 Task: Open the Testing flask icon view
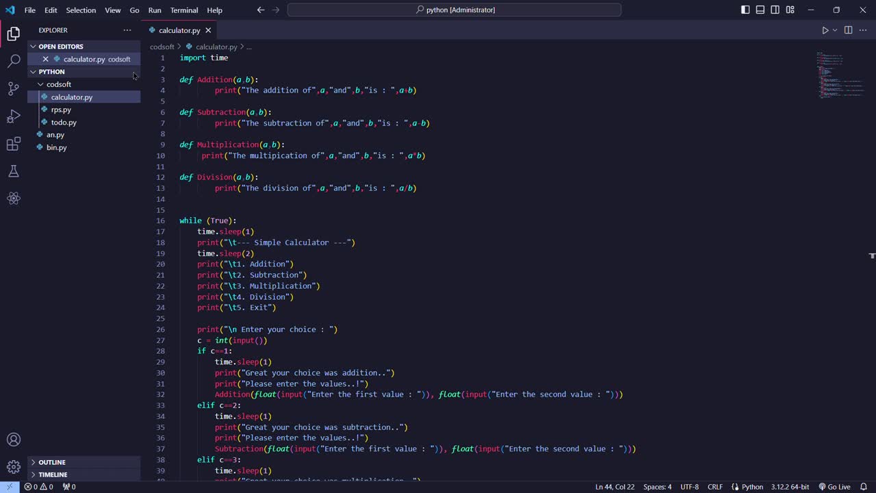tap(14, 171)
